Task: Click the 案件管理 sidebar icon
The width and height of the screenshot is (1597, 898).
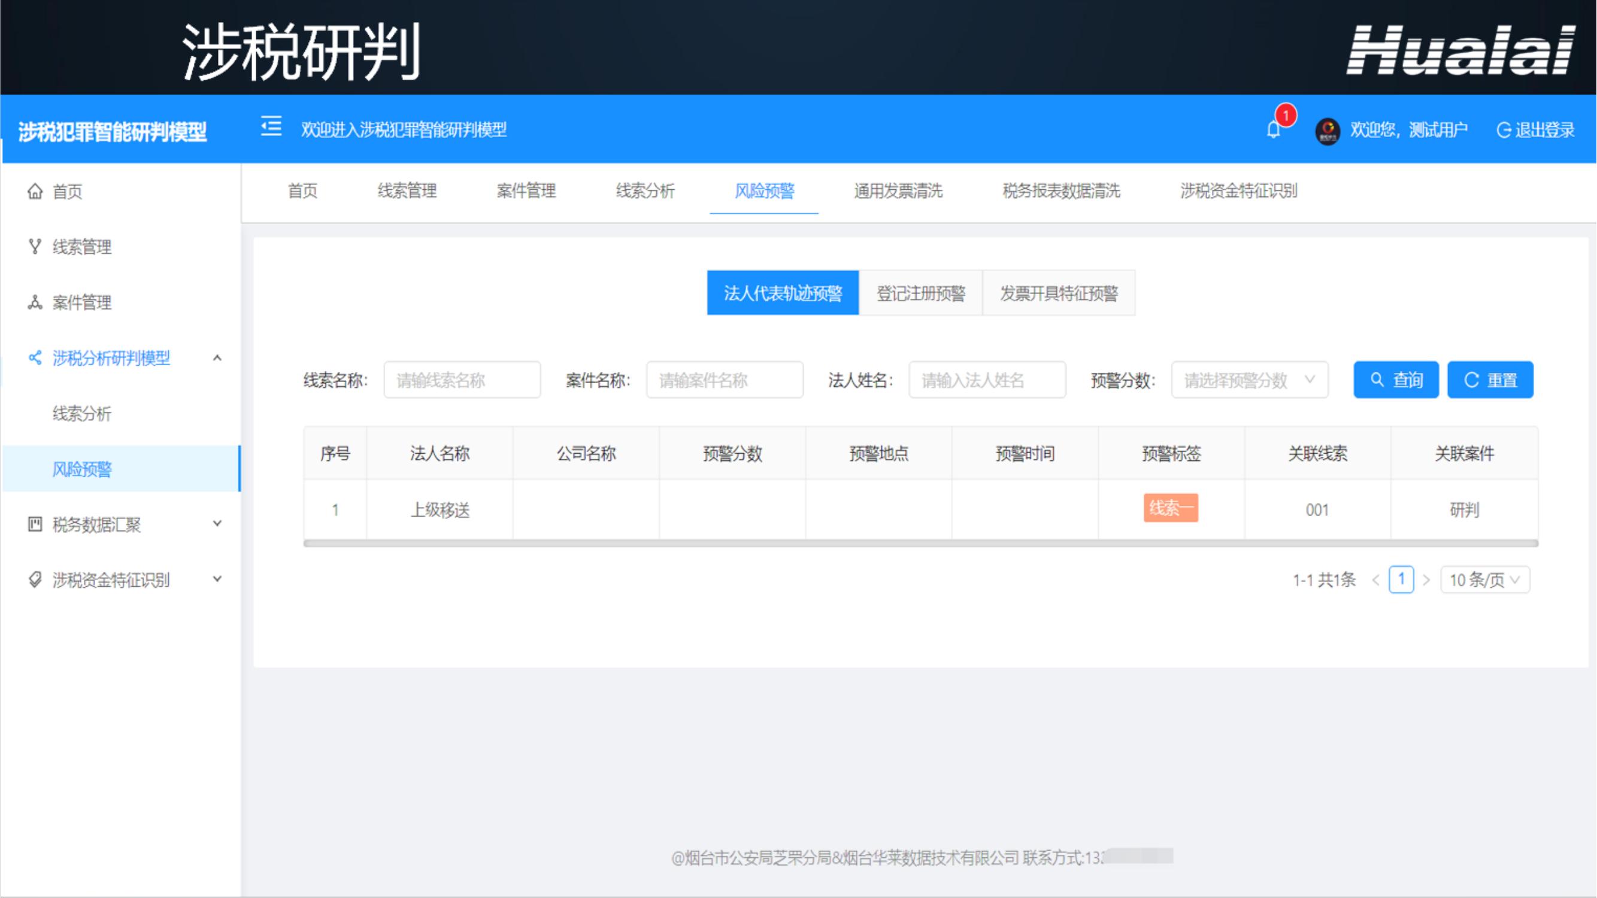Action: 35,302
